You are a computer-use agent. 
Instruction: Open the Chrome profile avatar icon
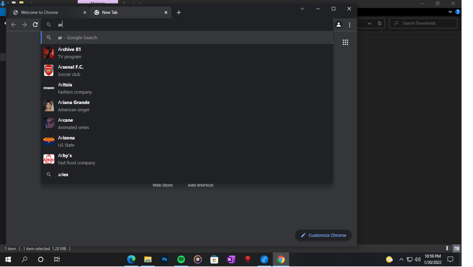[339, 25]
